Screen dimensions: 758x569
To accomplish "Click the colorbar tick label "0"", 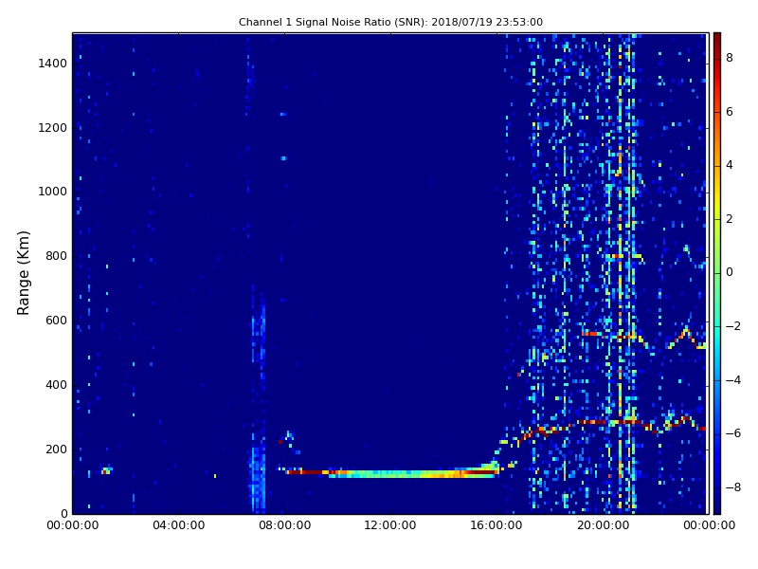I will click(x=730, y=272).
